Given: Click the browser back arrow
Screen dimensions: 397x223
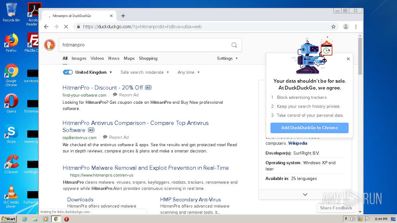Looking at the screenshot, I should (46, 27).
